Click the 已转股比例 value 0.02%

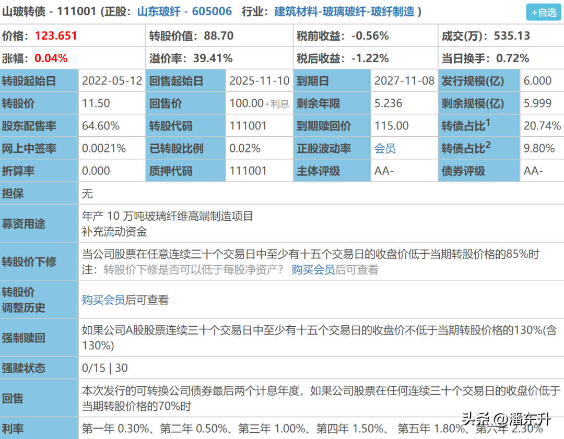(245, 148)
